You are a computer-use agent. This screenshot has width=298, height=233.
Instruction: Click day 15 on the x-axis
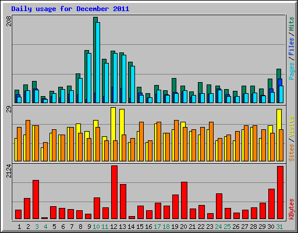[x=140, y=227]
